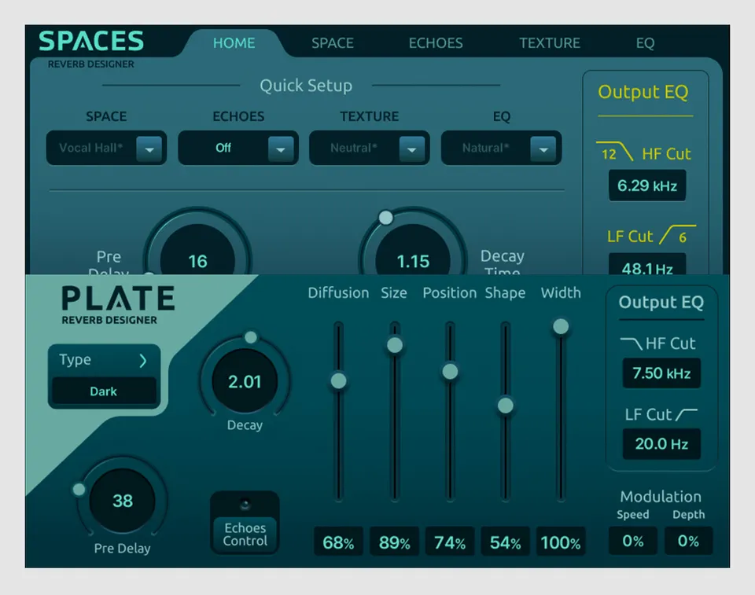Screen dimensions: 755x595
Task: Switch to the HOME tab in Spaces
Action: click(x=234, y=43)
